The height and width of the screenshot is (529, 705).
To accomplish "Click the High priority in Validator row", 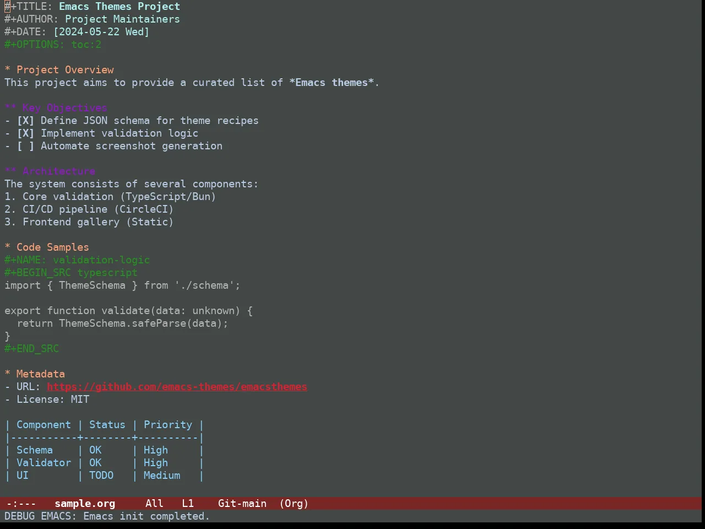I will click(156, 463).
